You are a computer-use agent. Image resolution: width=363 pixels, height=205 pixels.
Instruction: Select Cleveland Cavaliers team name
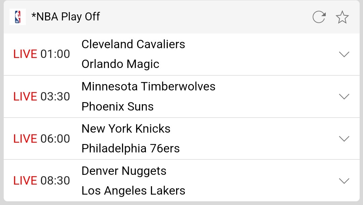[133, 44]
